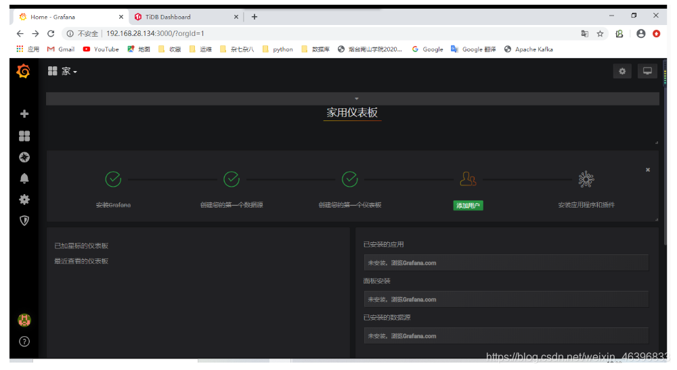Click the page vertical scrollbar
The width and height of the screenshot is (677, 370).
tap(665, 153)
